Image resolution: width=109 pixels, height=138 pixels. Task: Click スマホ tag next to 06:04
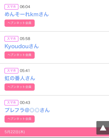pyautogui.click(x=11, y=7)
